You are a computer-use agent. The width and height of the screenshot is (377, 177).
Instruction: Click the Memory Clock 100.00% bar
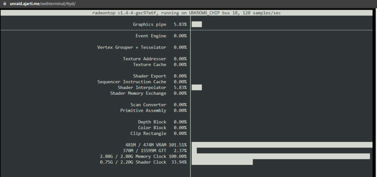(280, 156)
